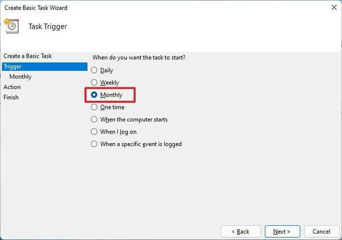The width and height of the screenshot is (342, 240).
Task: Select When the computer starts
Action: (x=95, y=120)
